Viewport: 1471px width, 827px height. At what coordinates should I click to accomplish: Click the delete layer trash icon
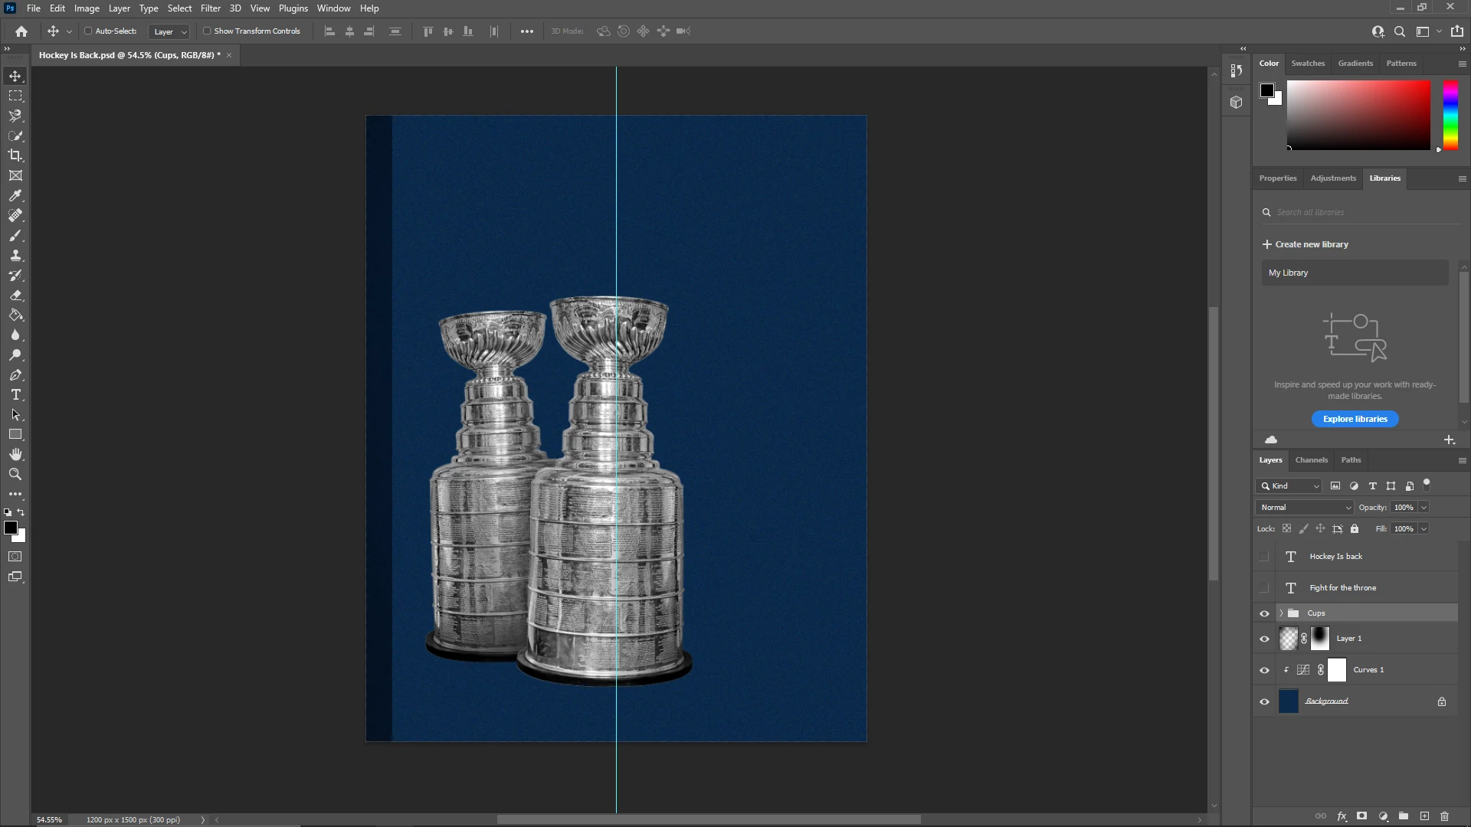click(x=1444, y=816)
